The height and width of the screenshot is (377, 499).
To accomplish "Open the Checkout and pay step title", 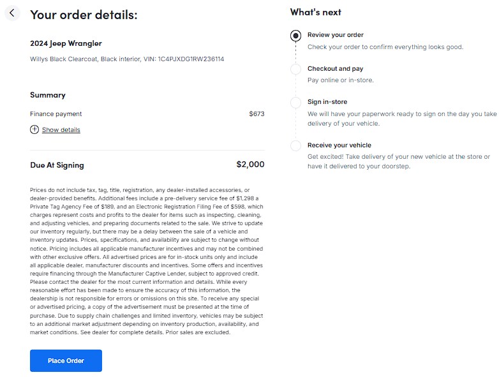I will (x=335, y=68).
